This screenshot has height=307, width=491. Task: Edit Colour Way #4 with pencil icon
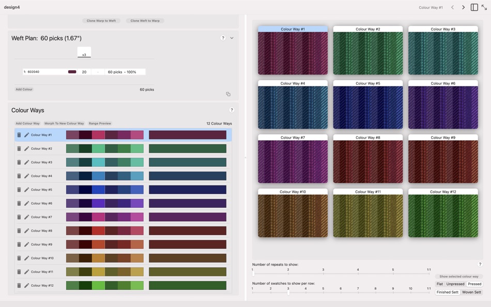coord(26,176)
